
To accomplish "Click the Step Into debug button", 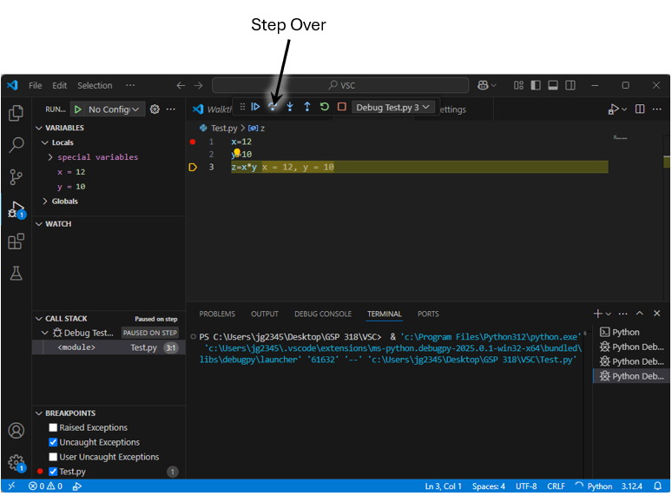I will click(290, 107).
